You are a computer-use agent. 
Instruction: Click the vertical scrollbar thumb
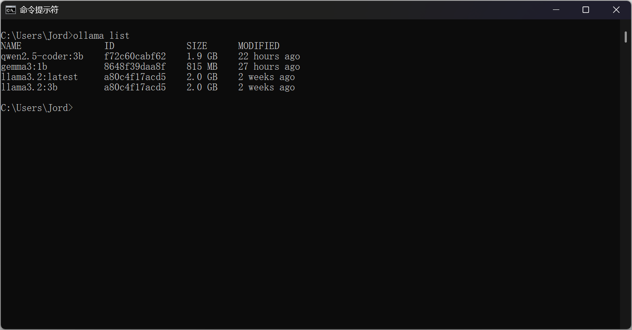coord(626,37)
